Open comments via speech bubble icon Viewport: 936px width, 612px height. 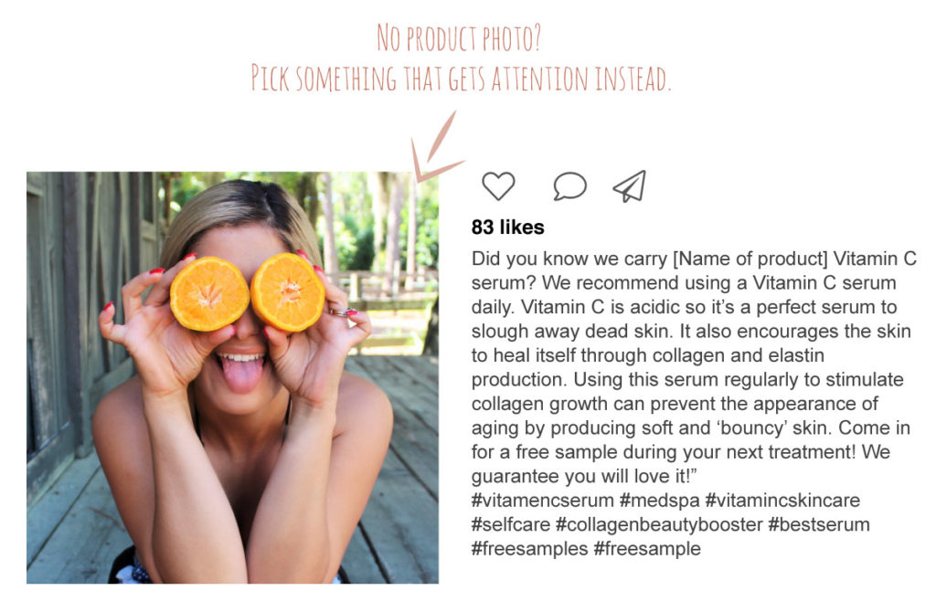(x=570, y=186)
